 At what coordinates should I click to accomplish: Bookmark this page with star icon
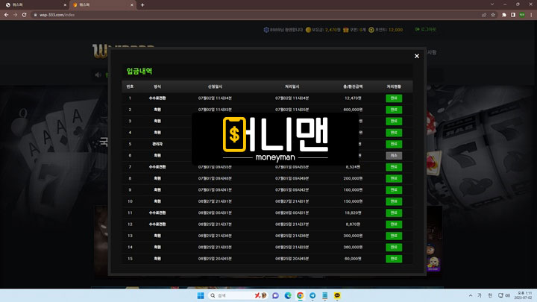click(493, 15)
